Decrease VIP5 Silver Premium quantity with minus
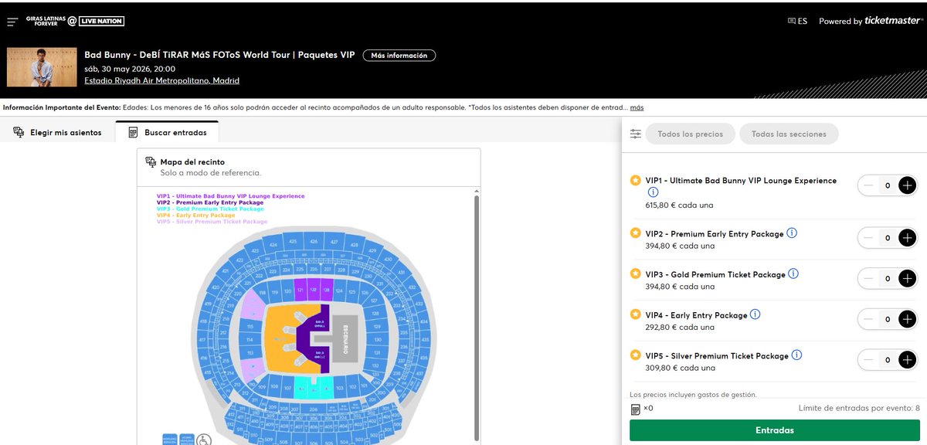The image size is (927, 445). point(869,359)
